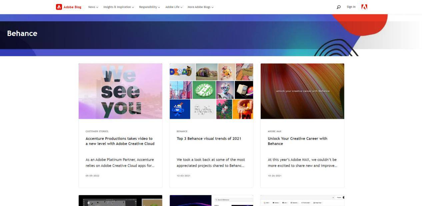Open Unlock Your Creative Career with Behance

pos(298,141)
